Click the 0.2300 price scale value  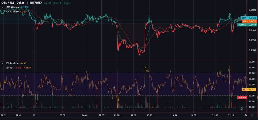(252, 50)
